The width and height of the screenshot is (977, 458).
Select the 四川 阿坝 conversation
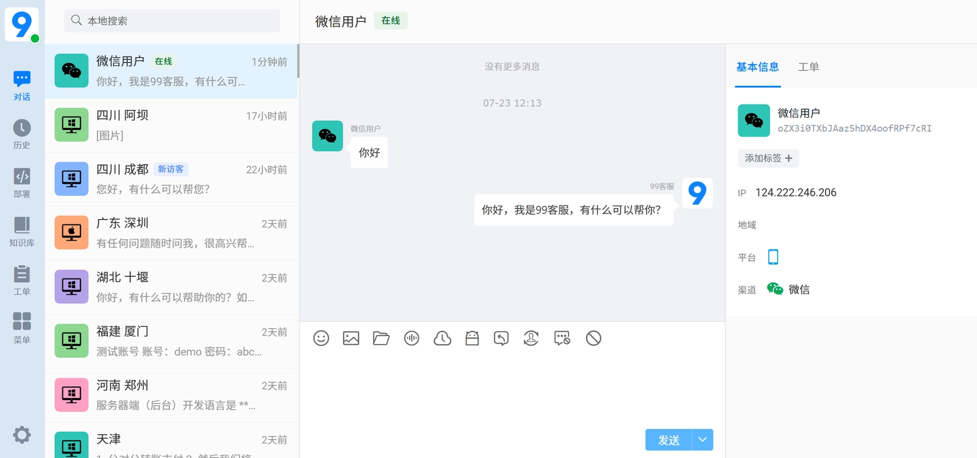tap(172, 125)
